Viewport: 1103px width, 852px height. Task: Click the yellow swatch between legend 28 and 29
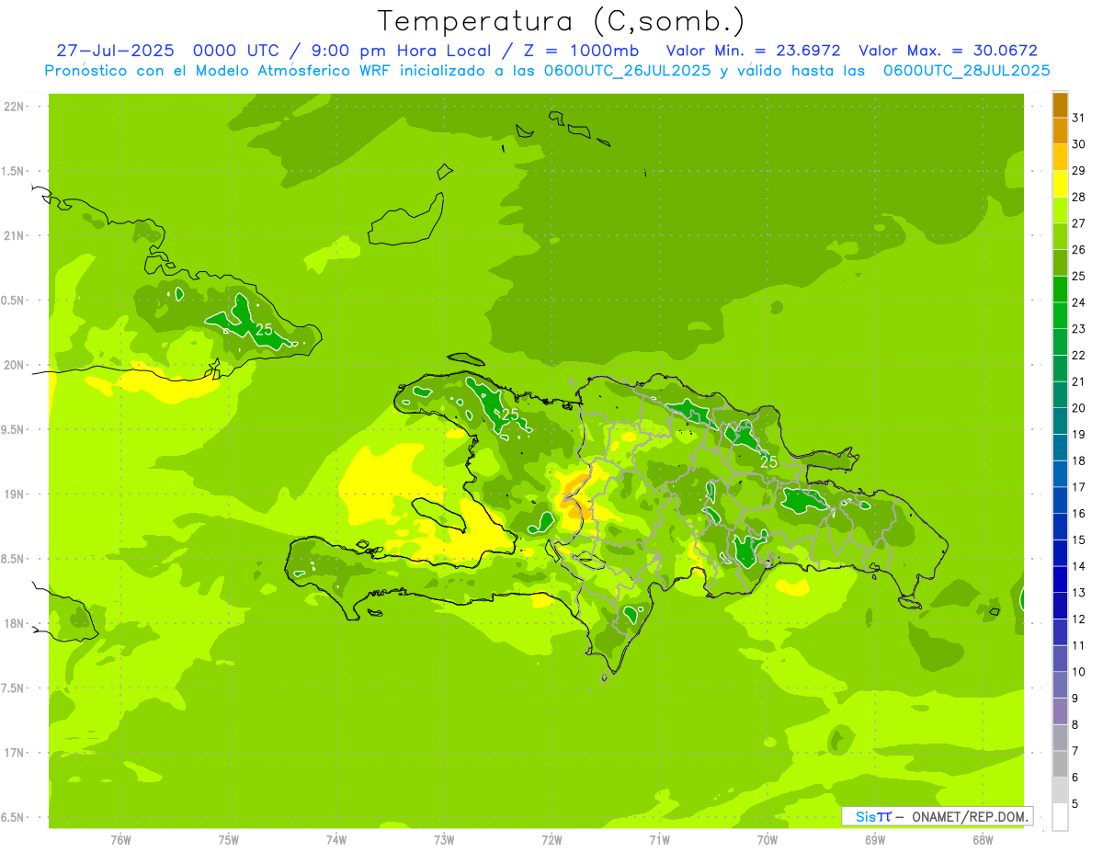tap(1060, 184)
